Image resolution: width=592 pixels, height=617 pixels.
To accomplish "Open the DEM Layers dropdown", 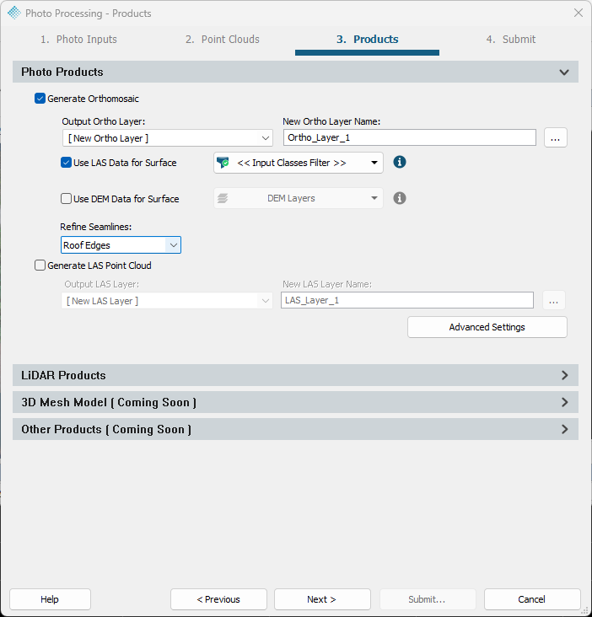I will click(x=299, y=198).
